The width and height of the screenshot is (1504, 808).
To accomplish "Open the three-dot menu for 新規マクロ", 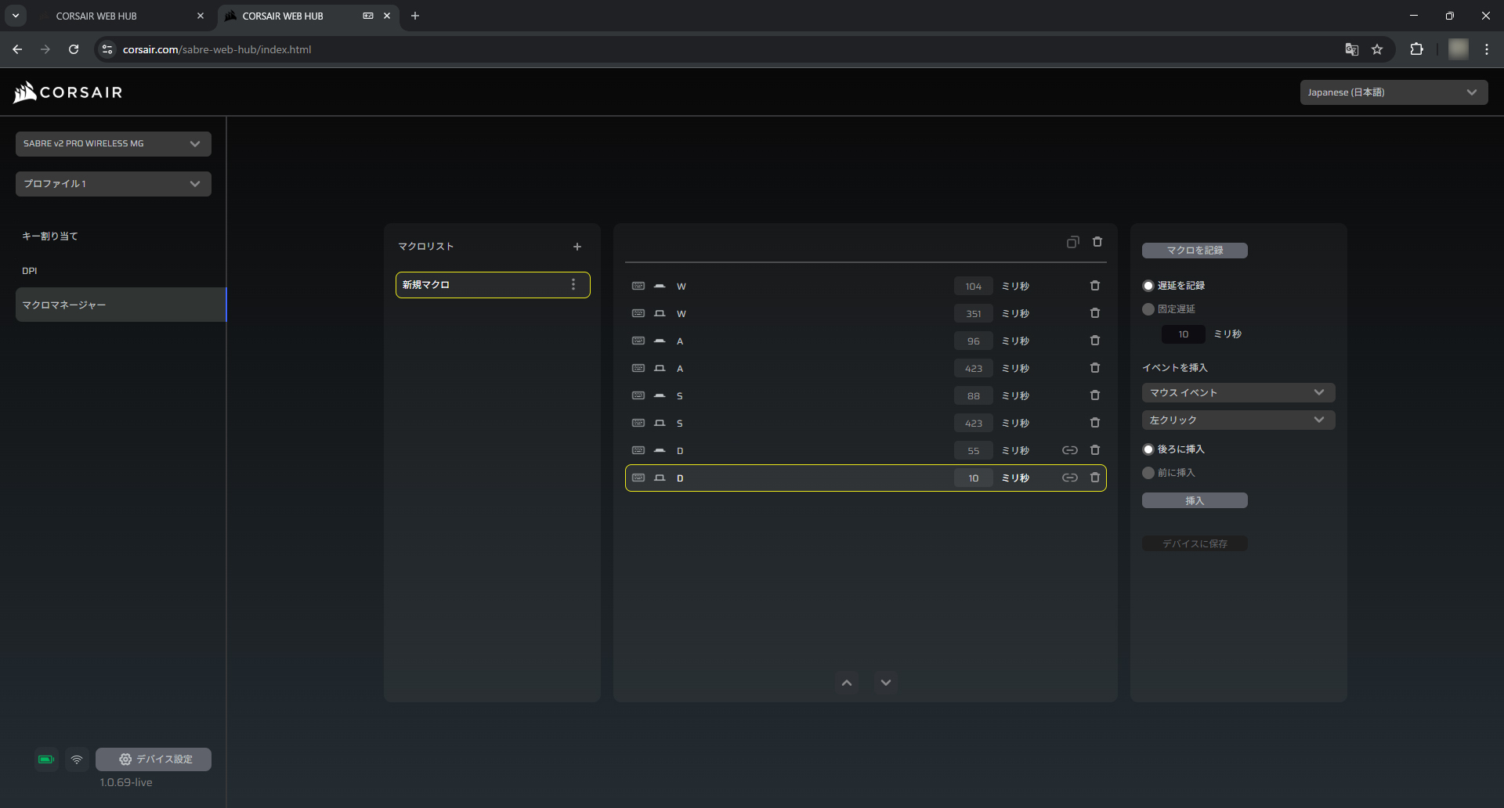I will point(573,284).
